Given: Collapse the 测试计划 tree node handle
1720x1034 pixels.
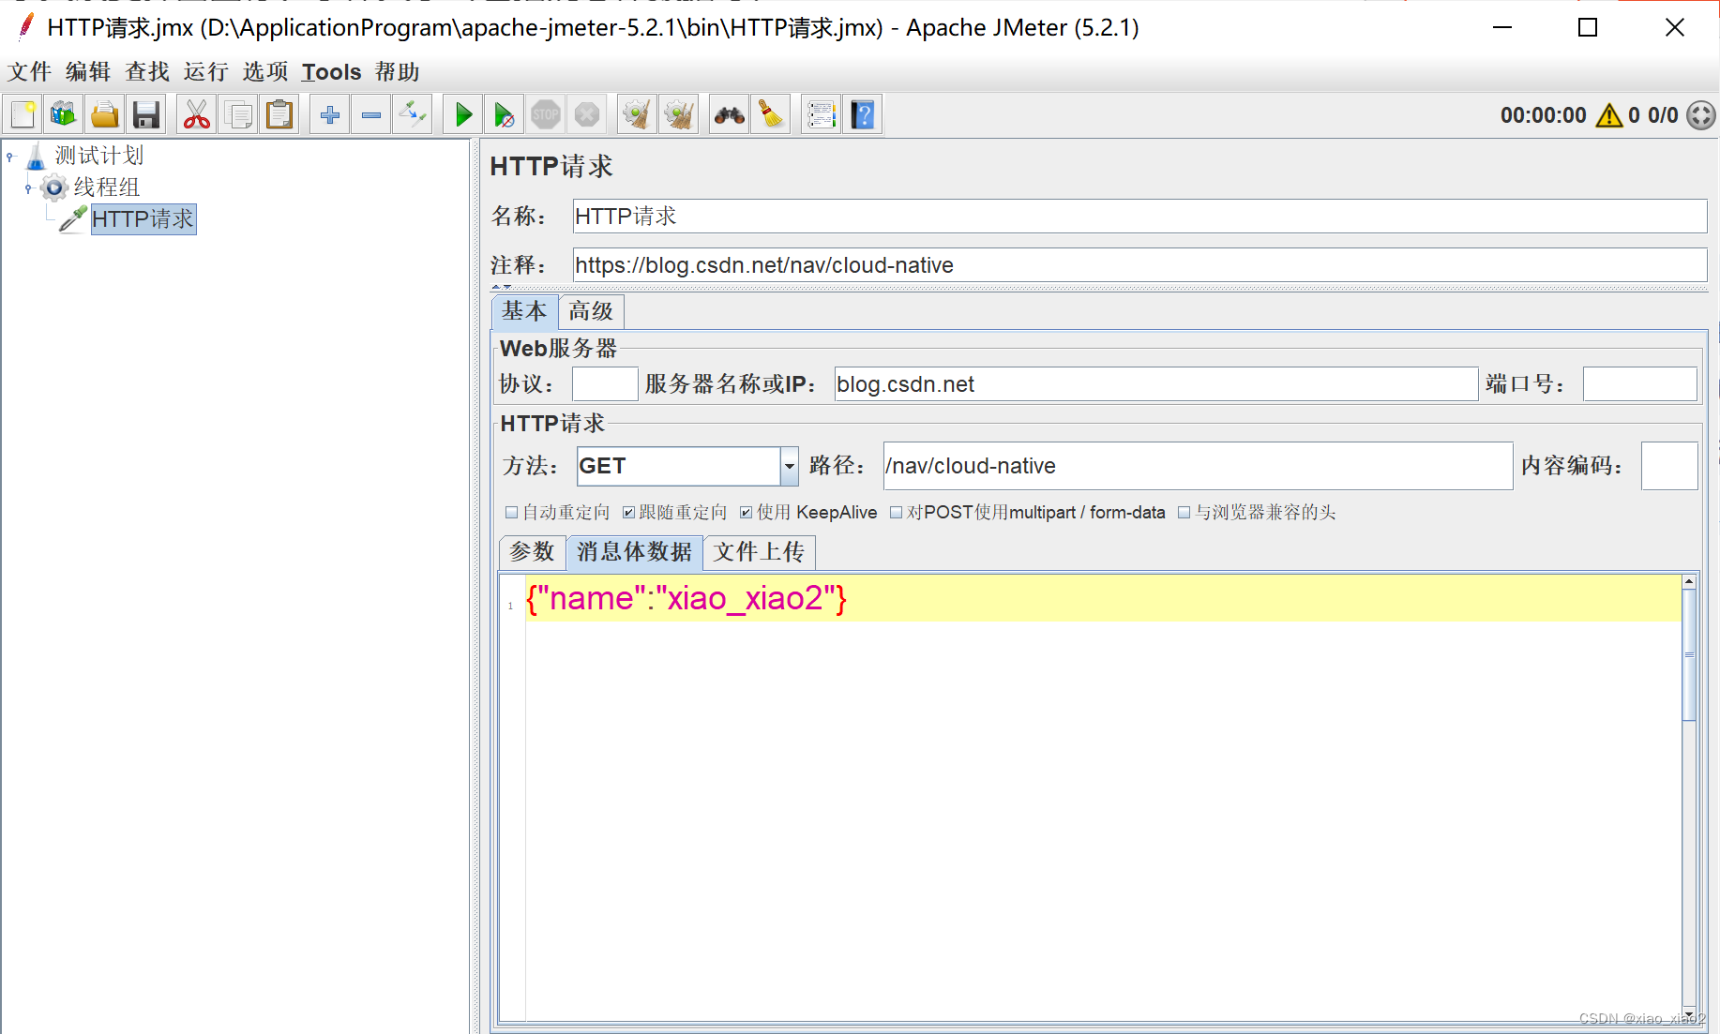Looking at the screenshot, I should coord(10,157).
